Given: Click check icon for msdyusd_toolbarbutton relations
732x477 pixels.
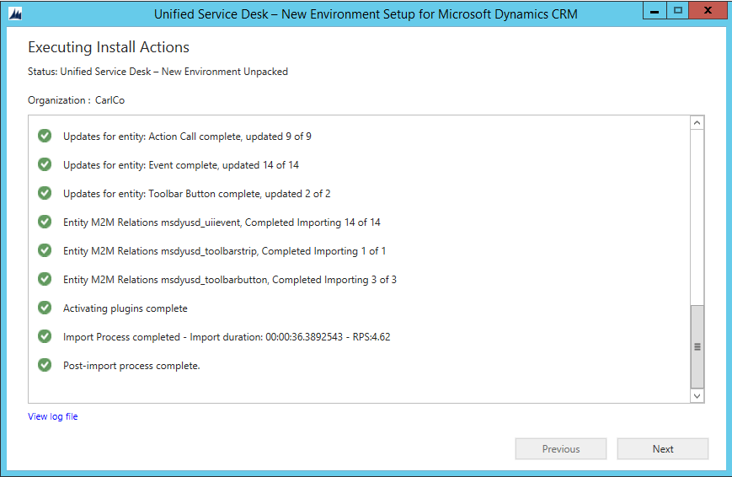Looking at the screenshot, I should 45,279.
